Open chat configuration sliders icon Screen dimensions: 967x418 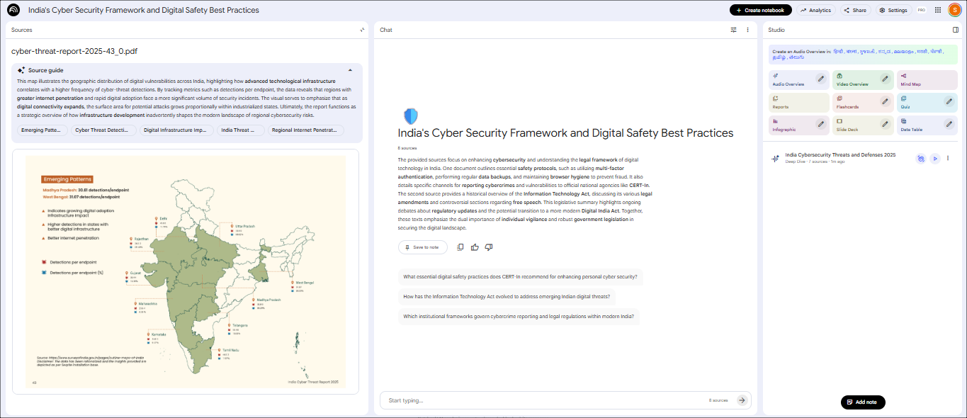coord(734,30)
